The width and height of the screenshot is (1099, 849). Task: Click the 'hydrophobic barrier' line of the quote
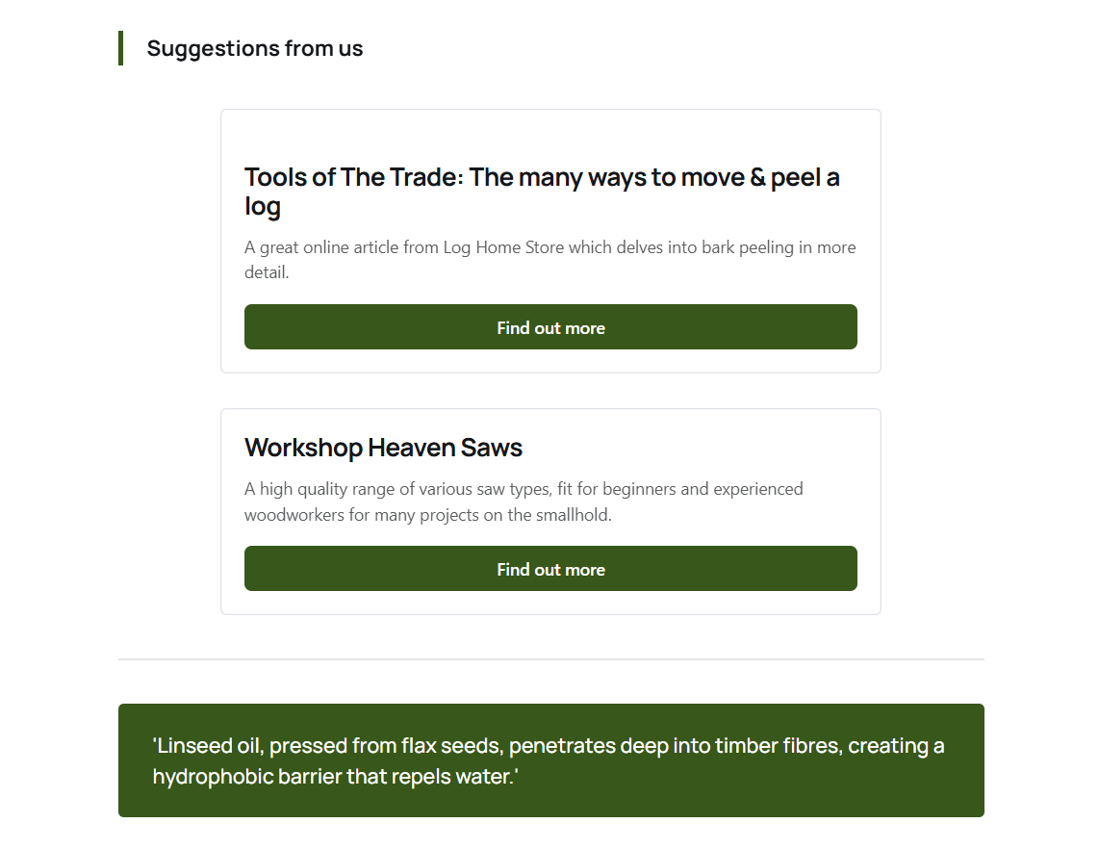[335, 777]
